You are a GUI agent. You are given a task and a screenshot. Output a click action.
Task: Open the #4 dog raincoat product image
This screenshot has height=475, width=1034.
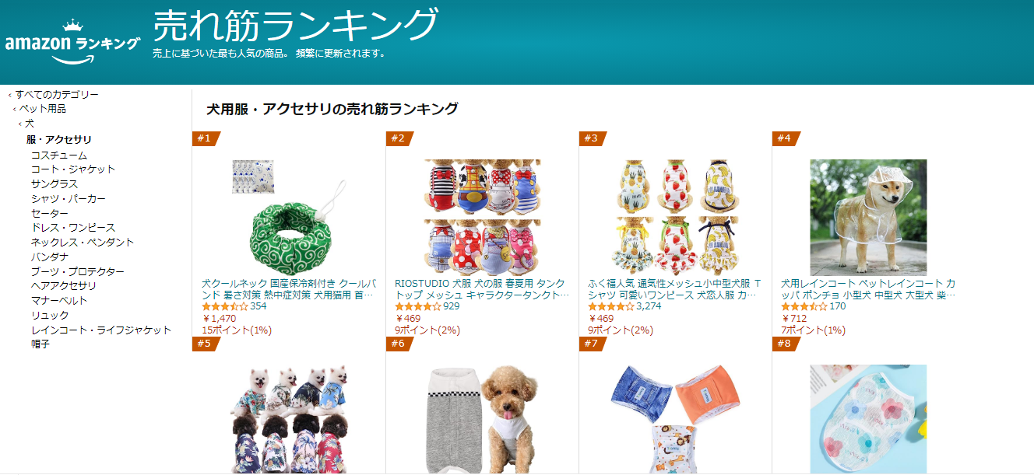(x=868, y=218)
